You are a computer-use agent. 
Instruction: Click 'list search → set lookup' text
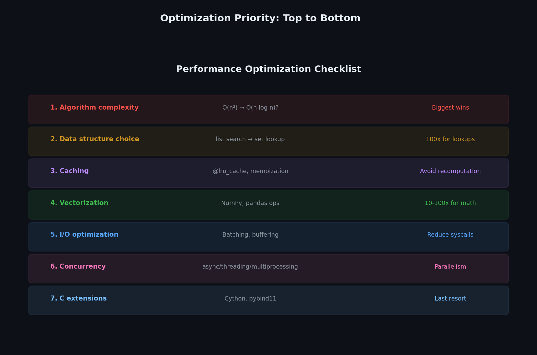[250, 139]
